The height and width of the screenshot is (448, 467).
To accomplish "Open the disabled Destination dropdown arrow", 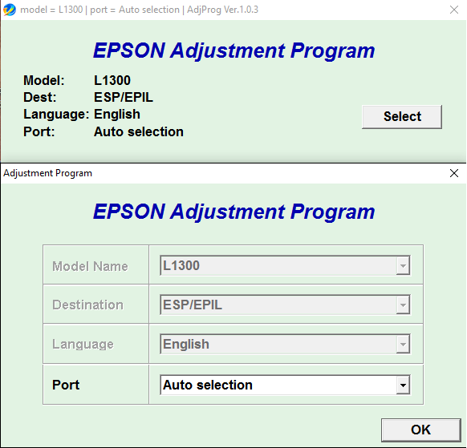I will (403, 305).
